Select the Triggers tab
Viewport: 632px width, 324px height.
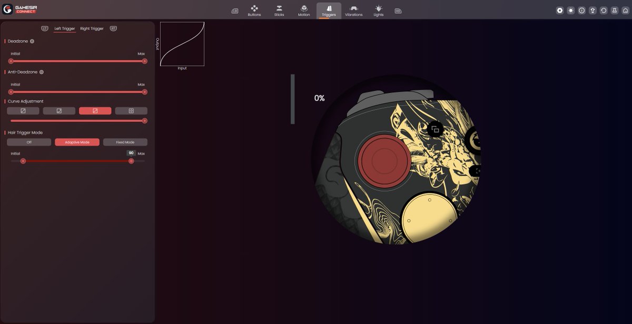pyautogui.click(x=329, y=11)
